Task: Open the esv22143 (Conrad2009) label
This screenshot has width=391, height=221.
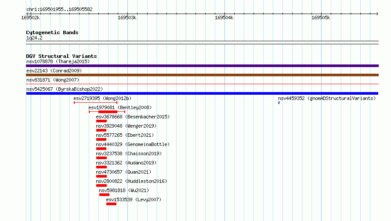Action: [x=54, y=71]
